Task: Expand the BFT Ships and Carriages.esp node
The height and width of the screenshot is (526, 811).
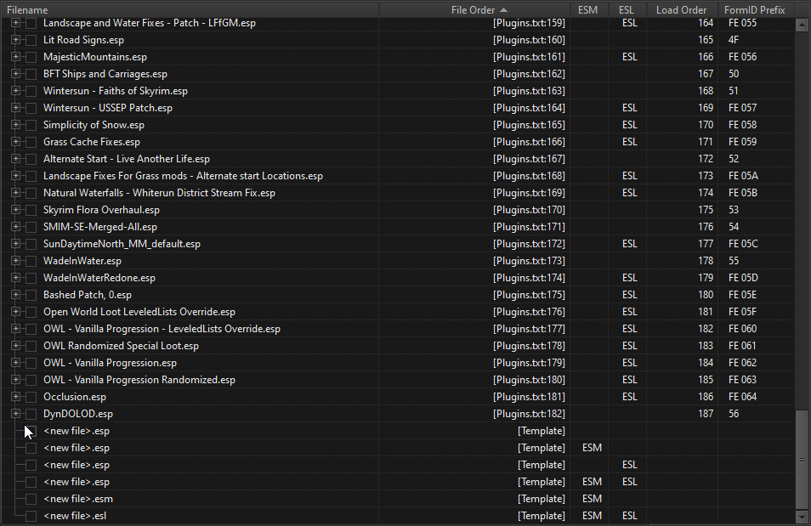Action: pos(15,74)
